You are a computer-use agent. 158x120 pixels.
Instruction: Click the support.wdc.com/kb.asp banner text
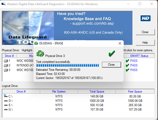[93, 23]
